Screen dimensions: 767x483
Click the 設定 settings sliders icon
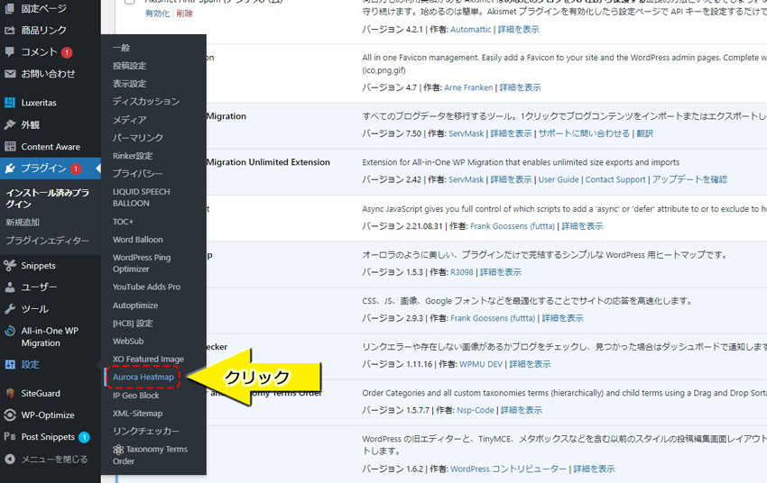(x=10, y=364)
